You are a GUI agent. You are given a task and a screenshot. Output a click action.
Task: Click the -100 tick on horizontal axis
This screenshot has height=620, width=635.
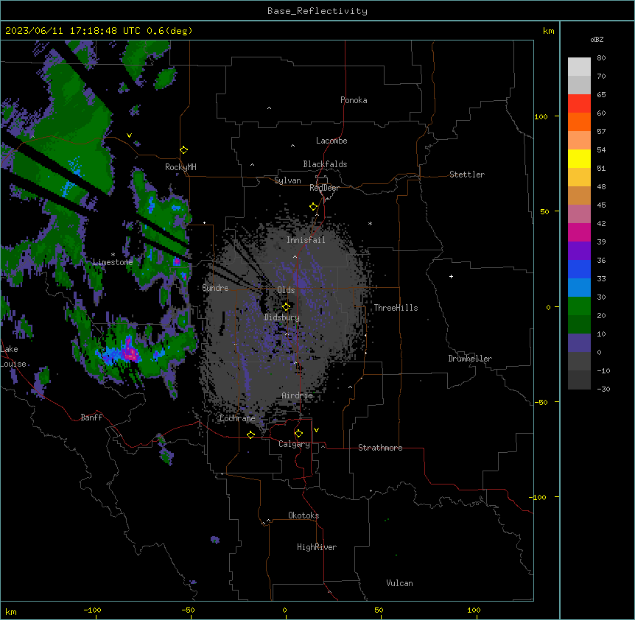click(x=93, y=610)
